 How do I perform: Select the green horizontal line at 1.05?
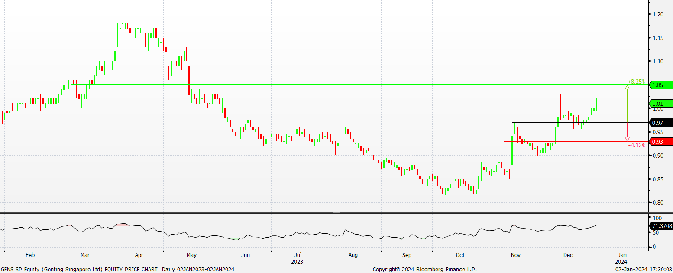click(359, 85)
